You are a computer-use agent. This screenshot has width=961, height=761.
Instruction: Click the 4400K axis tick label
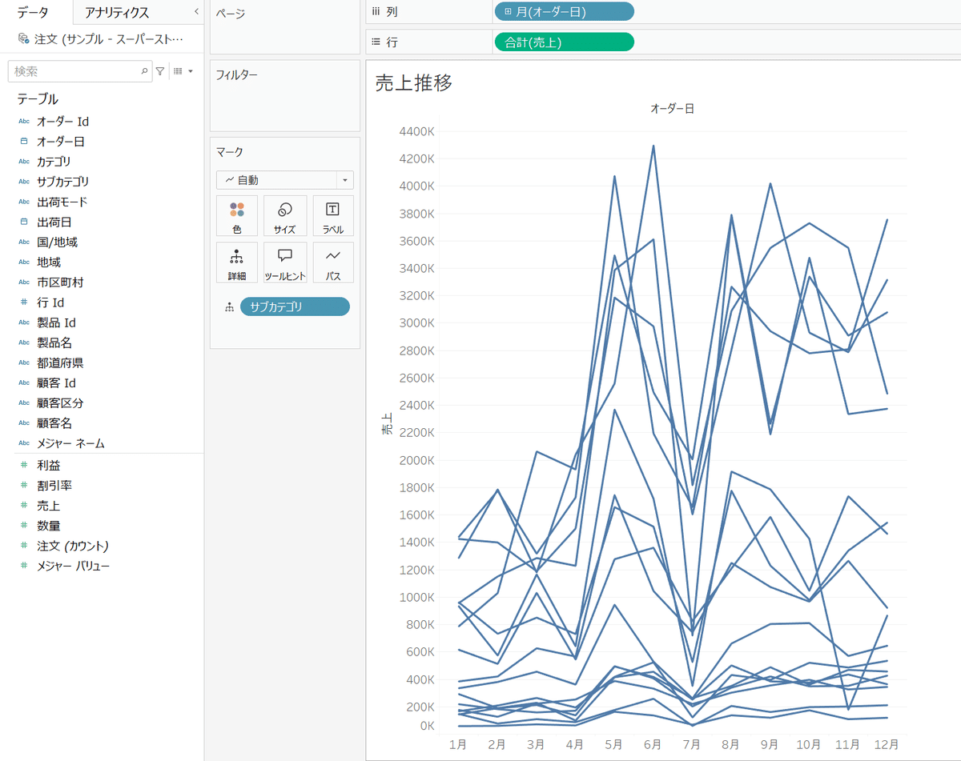click(416, 131)
